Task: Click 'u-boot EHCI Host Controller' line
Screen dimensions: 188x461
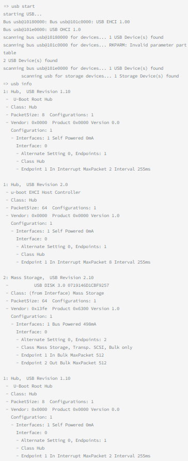Action: [x=43, y=192]
